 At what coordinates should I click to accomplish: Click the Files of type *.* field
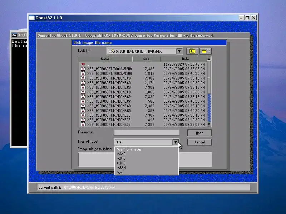[x=144, y=142]
